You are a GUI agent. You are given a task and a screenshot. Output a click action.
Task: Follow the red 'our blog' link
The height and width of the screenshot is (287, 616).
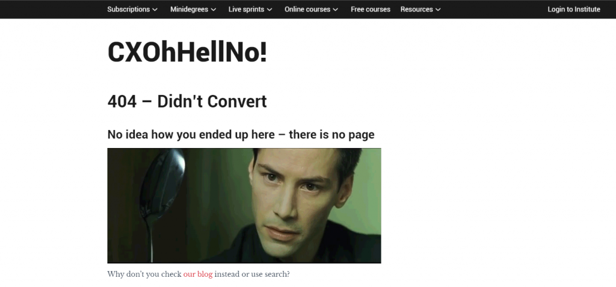(197, 274)
